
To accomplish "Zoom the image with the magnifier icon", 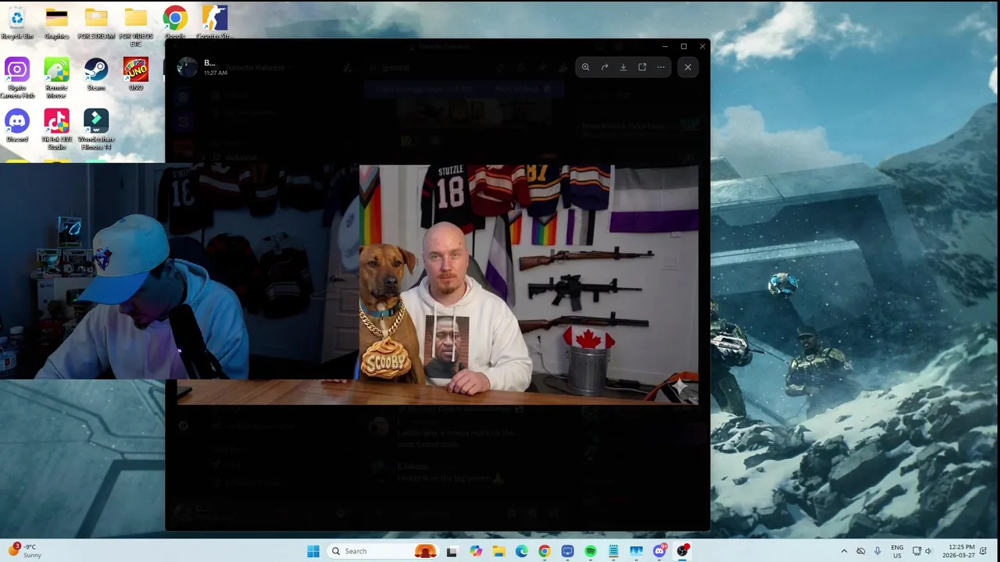I will pos(585,67).
